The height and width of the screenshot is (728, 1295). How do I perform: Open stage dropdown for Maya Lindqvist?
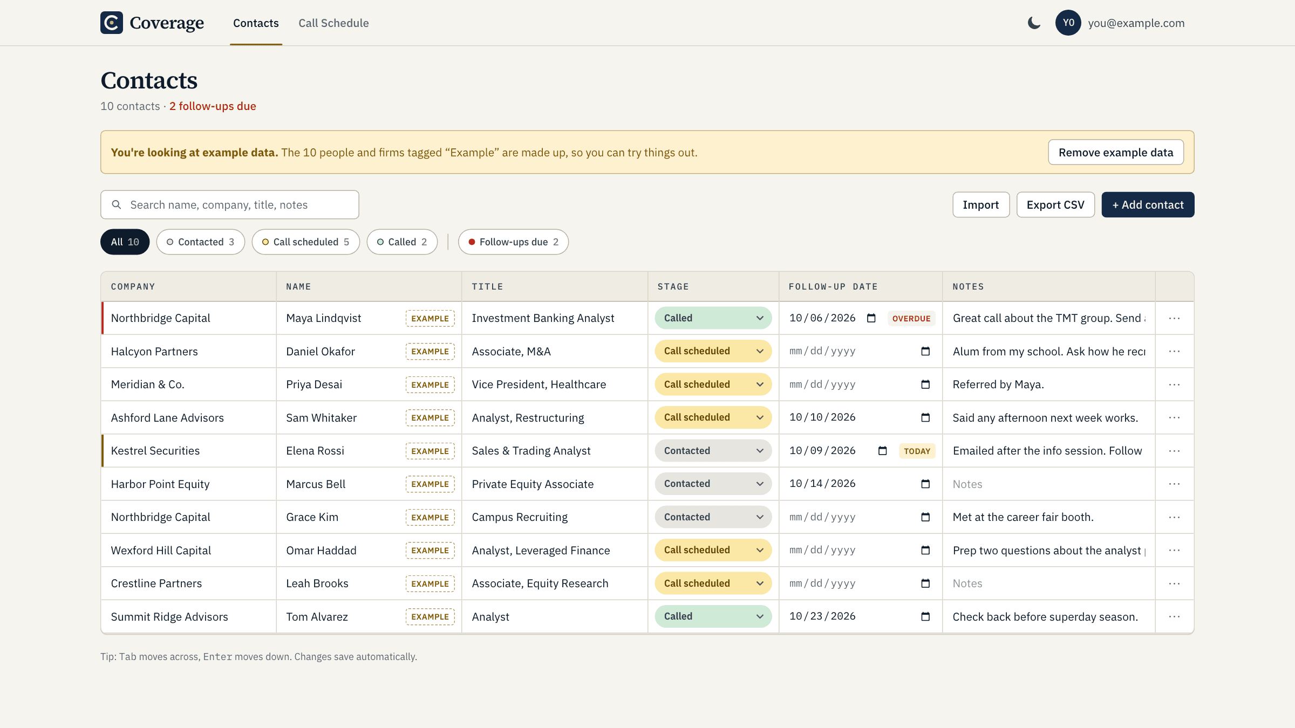pos(713,318)
